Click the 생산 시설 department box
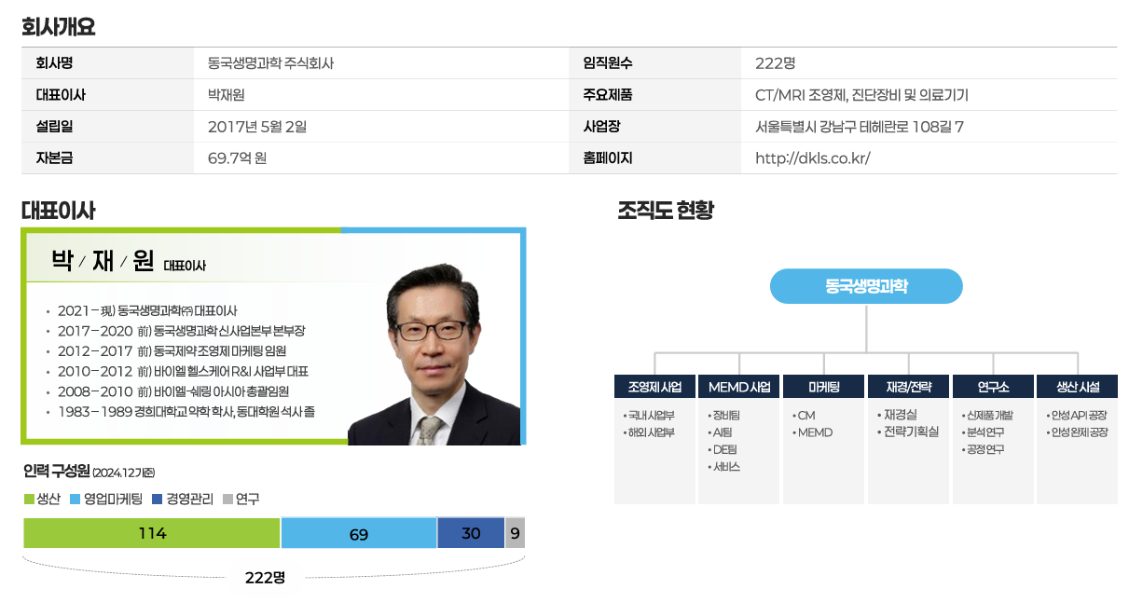Screen dimensions: 1129x603 coord(1078,386)
